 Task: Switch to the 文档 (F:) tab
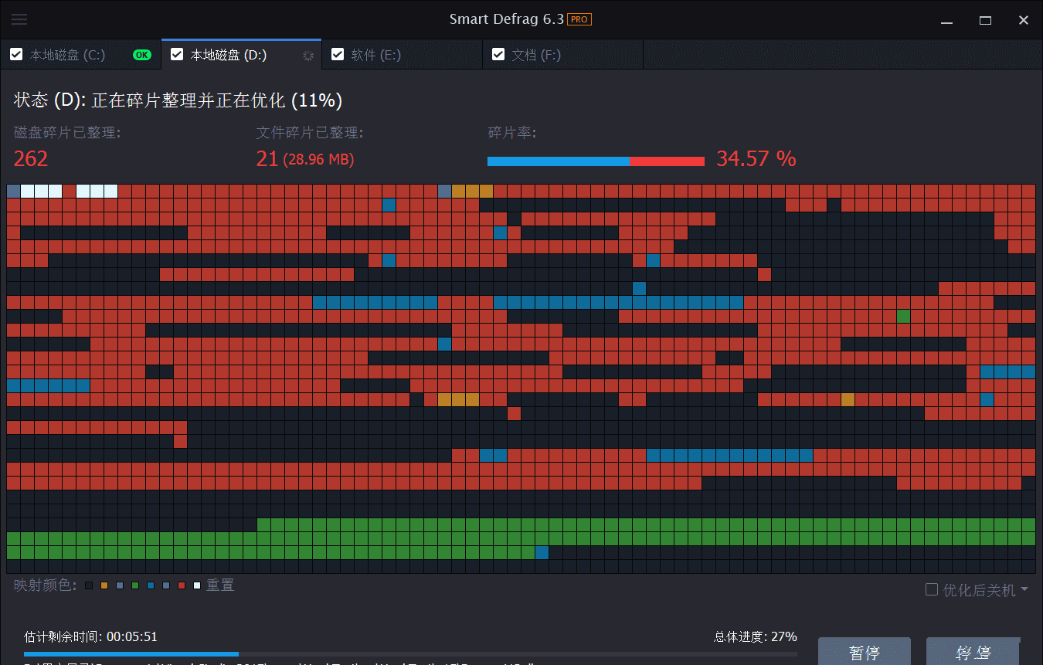point(536,55)
